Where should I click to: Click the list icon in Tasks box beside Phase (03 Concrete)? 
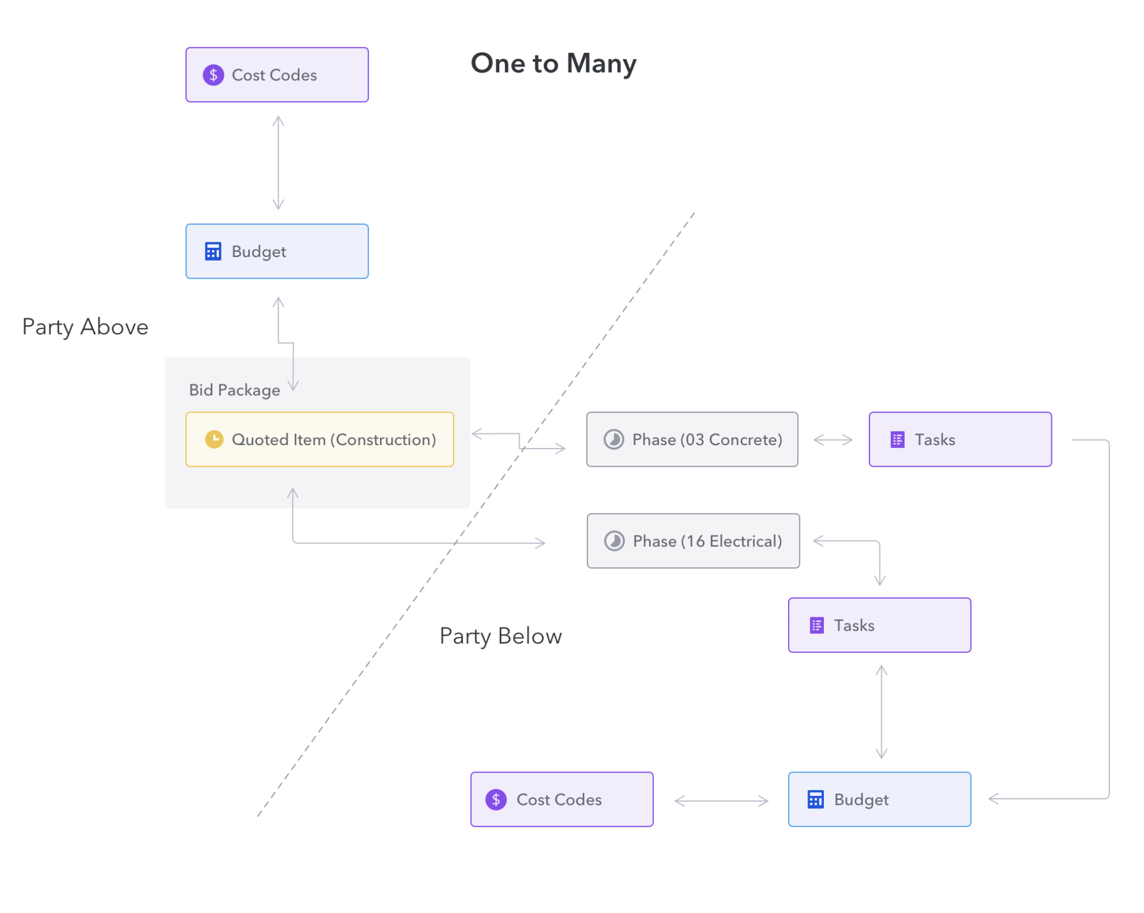(897, 440)
